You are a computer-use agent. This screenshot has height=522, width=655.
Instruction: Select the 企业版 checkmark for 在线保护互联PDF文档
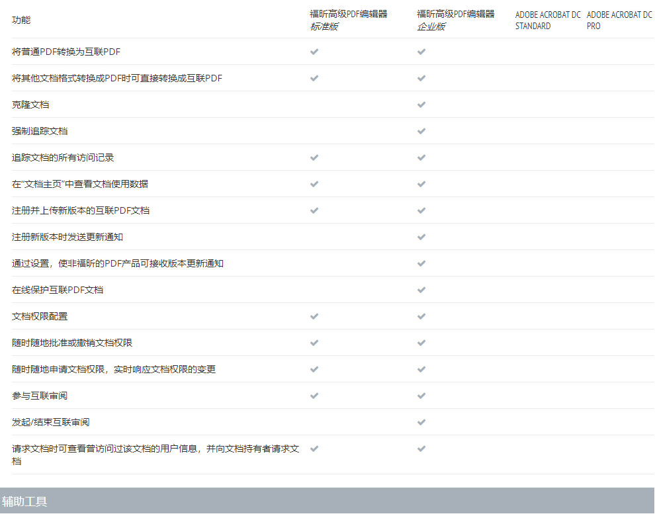[421, 290]
